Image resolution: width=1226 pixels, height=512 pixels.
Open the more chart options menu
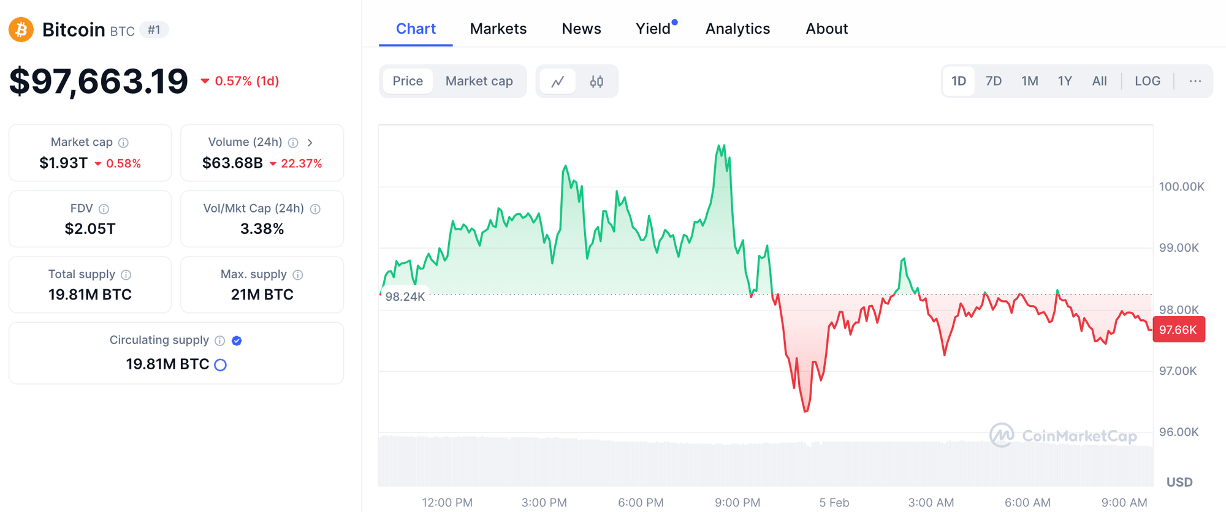click(1195, 81)
